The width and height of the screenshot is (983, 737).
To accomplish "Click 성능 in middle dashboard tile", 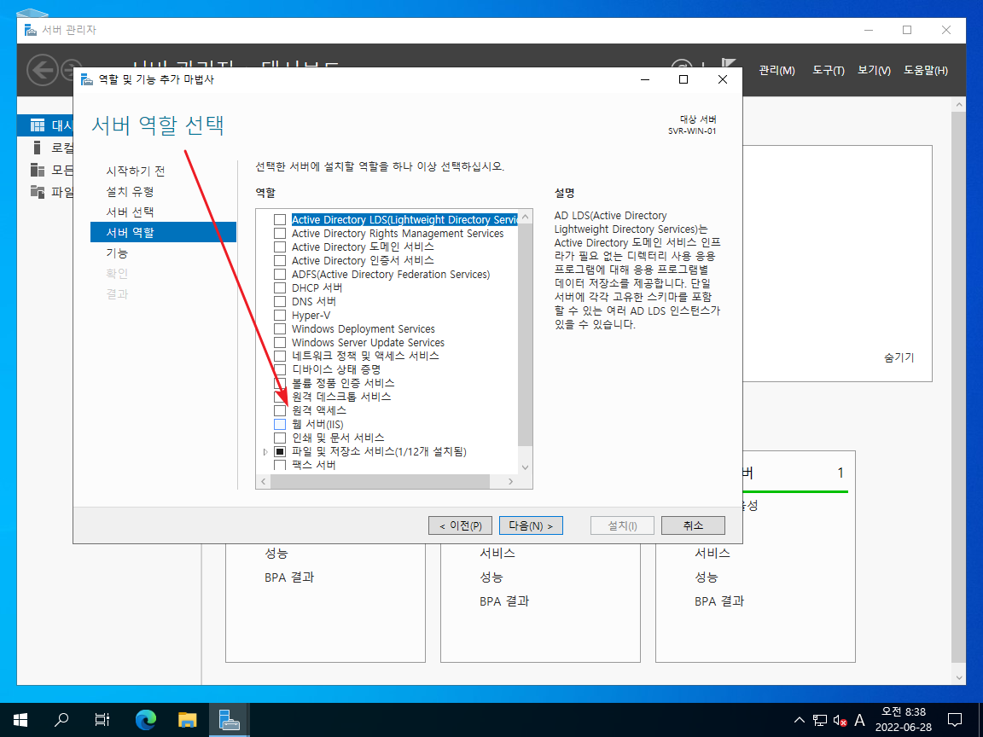I will click(491, 577).
